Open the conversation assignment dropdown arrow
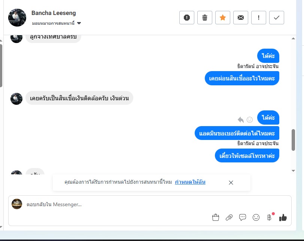The image size is (304, 241). tap(79, 23)
